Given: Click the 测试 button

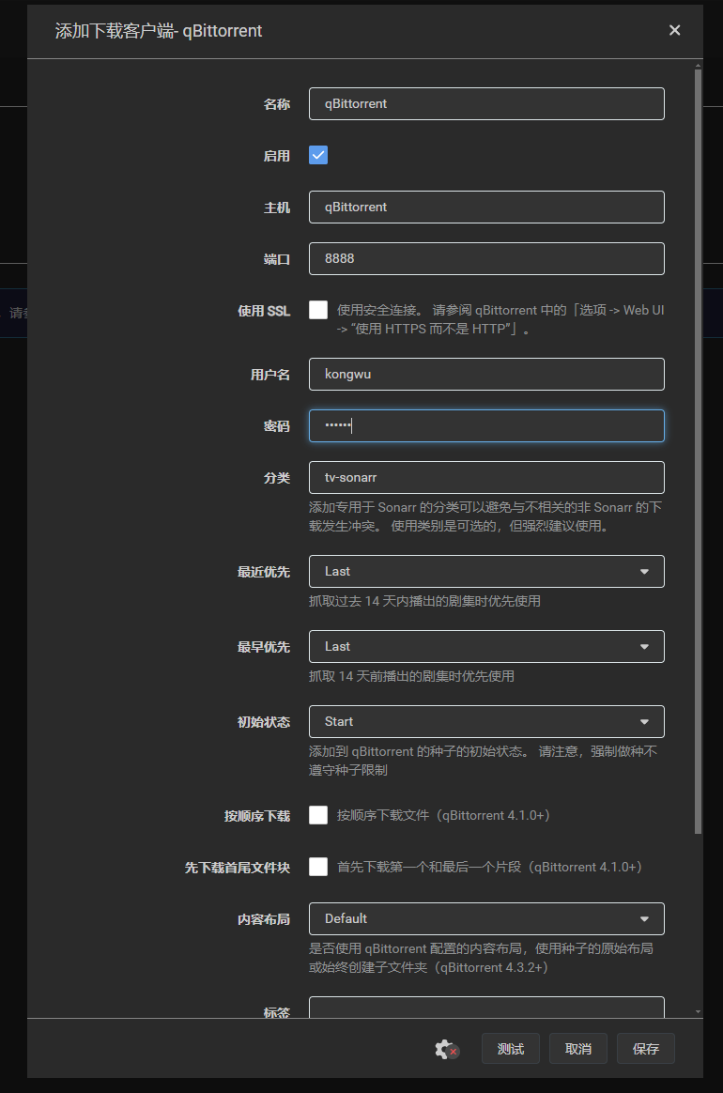Looking at the screenshot, I should point(511,1048).
